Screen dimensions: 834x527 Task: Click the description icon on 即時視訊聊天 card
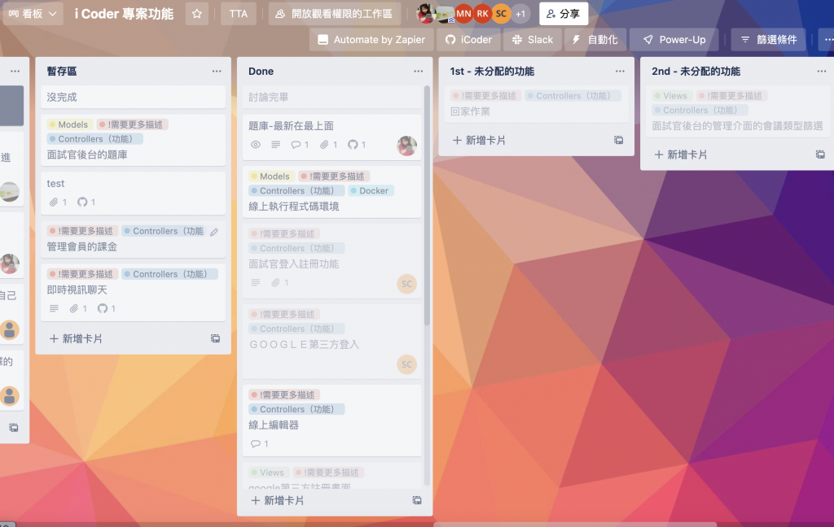click(x=54, y=308)
